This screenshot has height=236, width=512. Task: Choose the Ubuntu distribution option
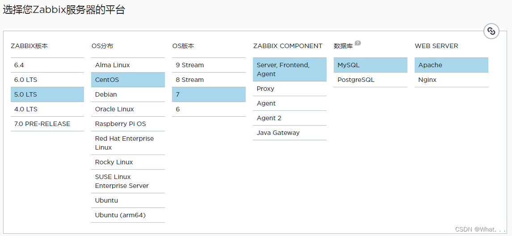pos(128,200)
